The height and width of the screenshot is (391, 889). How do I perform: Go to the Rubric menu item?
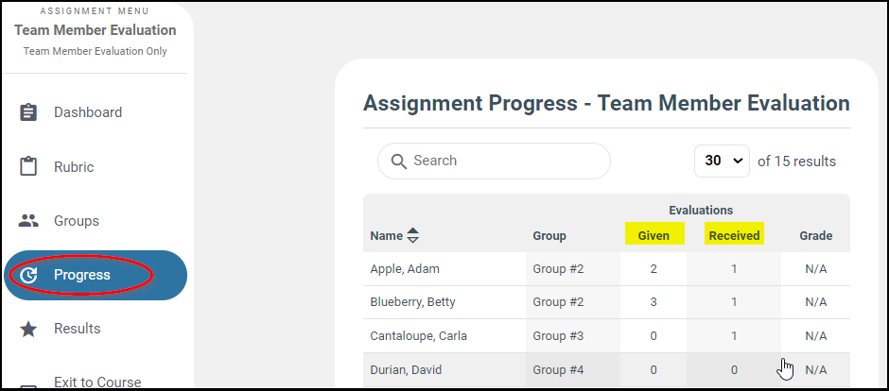click(74, 167)
